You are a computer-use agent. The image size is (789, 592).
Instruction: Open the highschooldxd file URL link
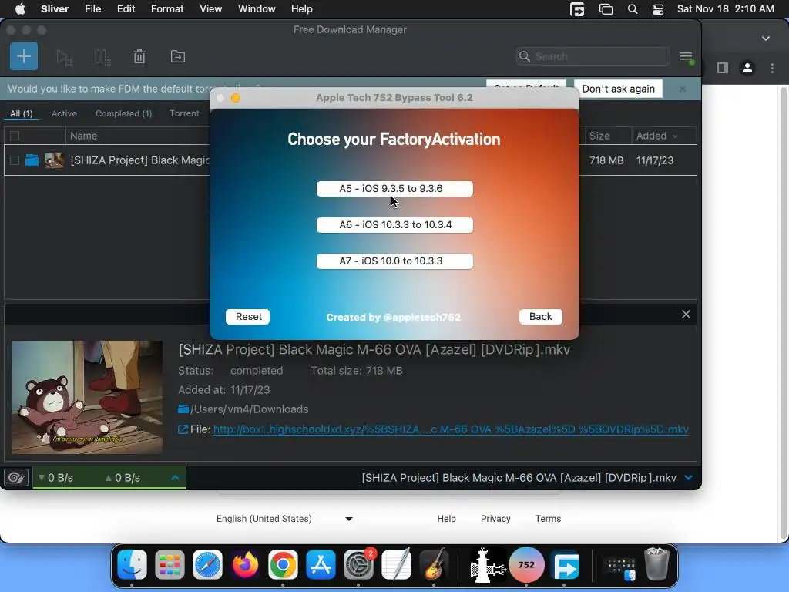[x=451, y=429]
